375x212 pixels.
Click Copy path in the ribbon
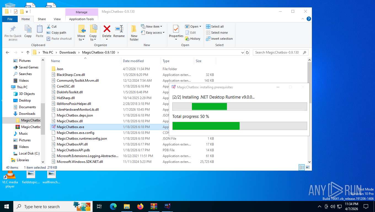[56, 33]
